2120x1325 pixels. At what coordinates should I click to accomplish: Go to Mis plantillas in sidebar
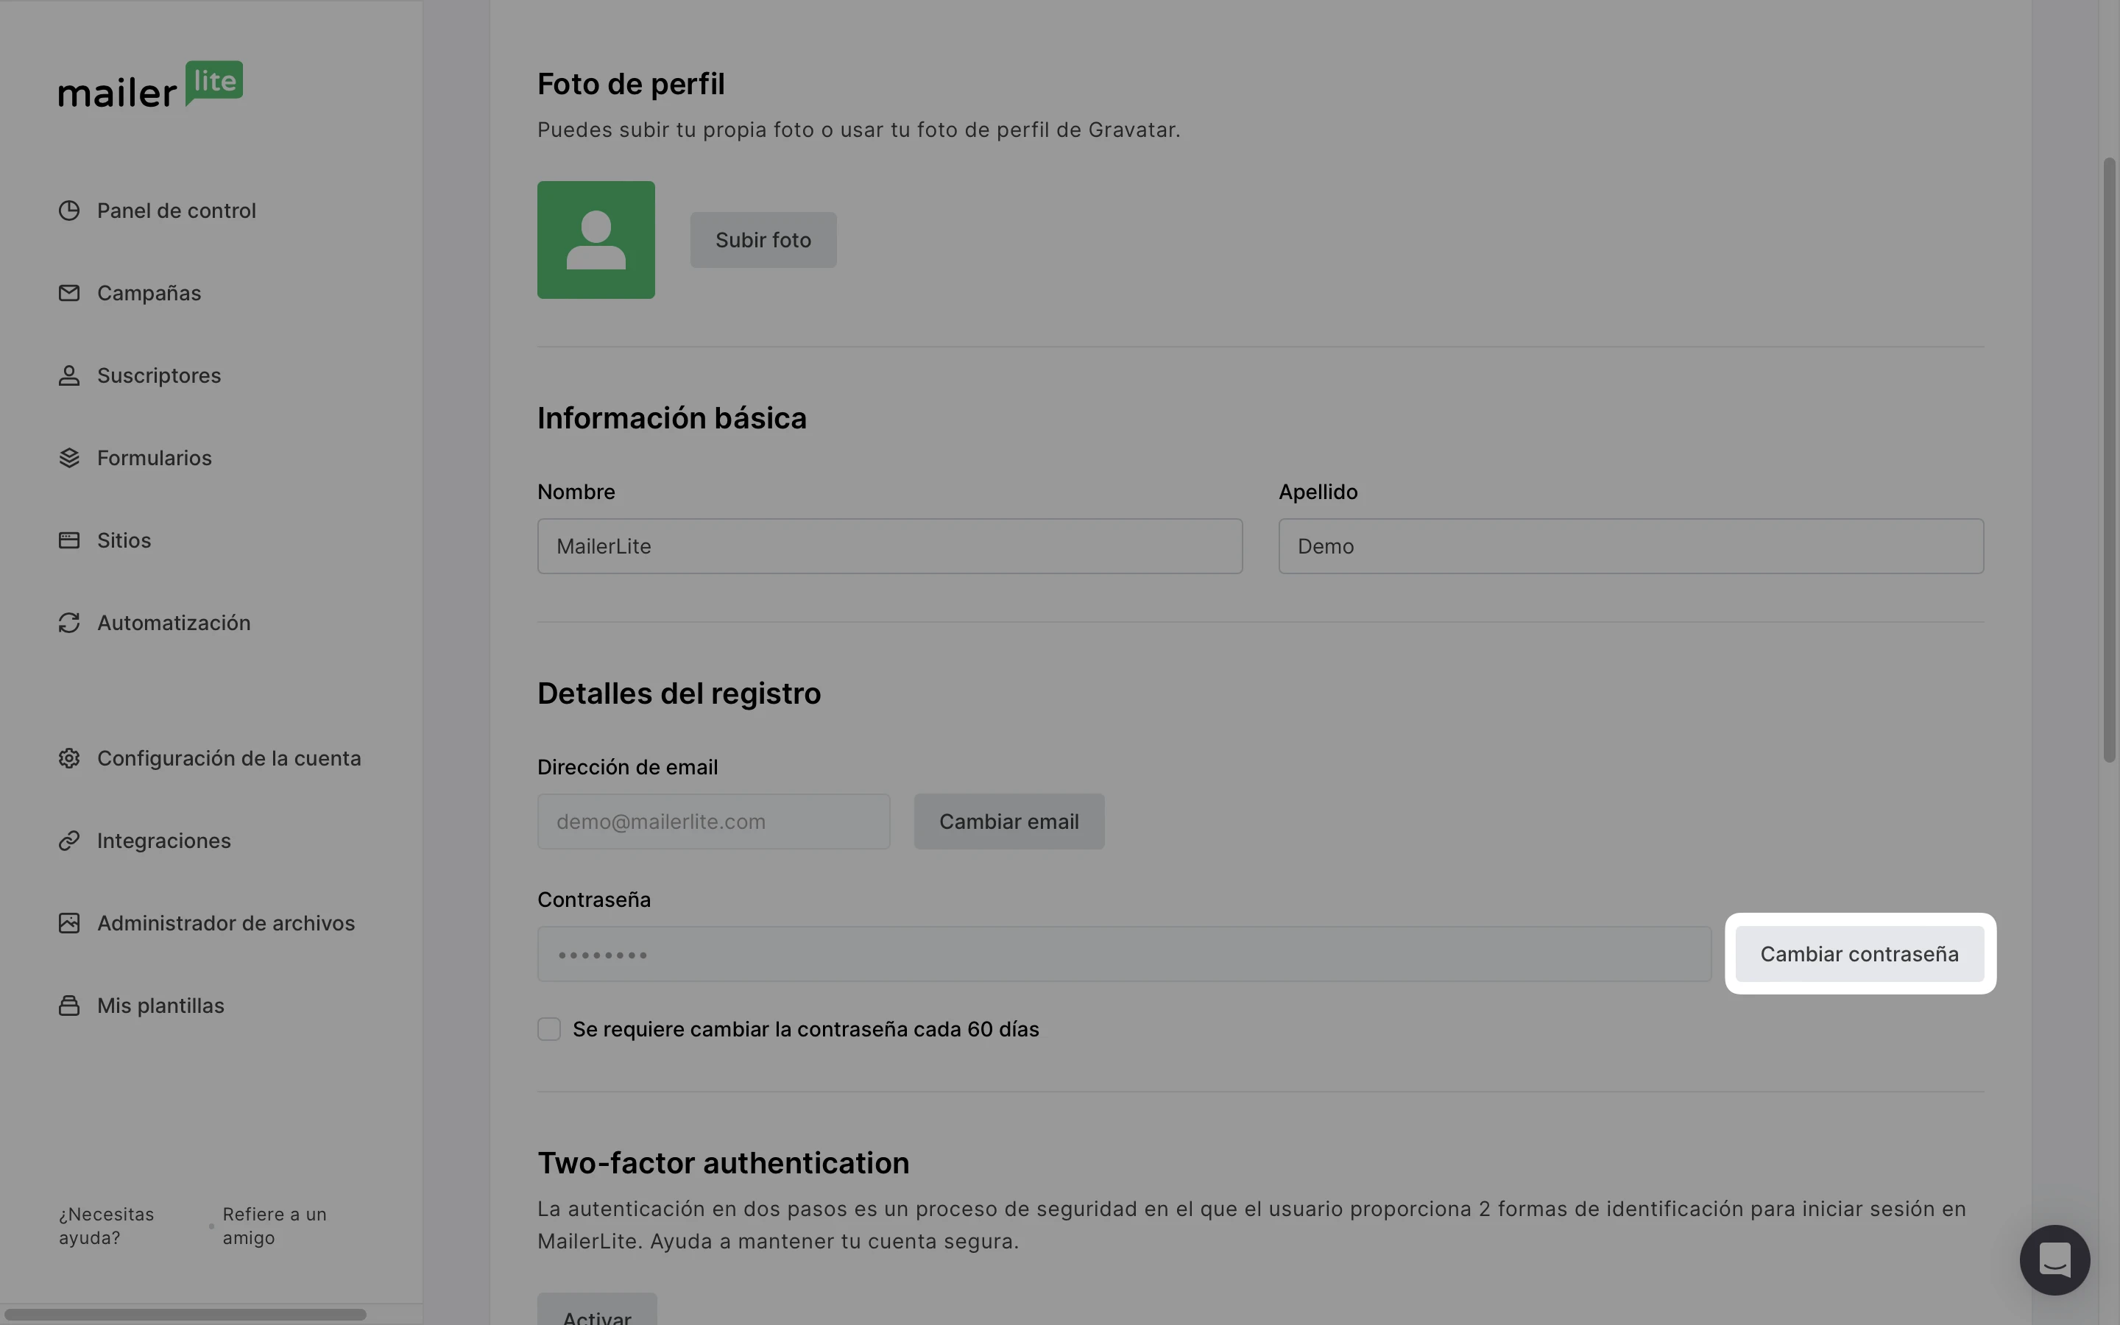160,1005
